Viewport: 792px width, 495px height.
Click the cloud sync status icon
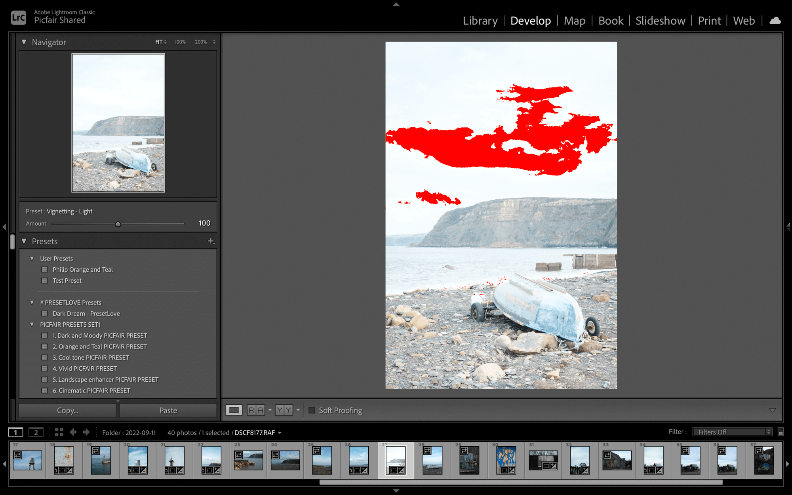pyautogui.click(x=775, y=21)
